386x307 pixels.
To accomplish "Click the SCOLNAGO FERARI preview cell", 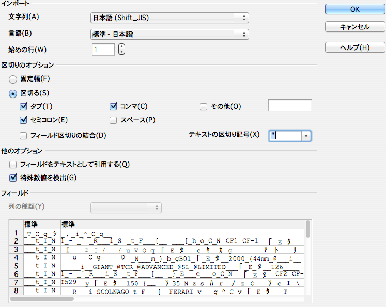I will [x=182, y=291].
